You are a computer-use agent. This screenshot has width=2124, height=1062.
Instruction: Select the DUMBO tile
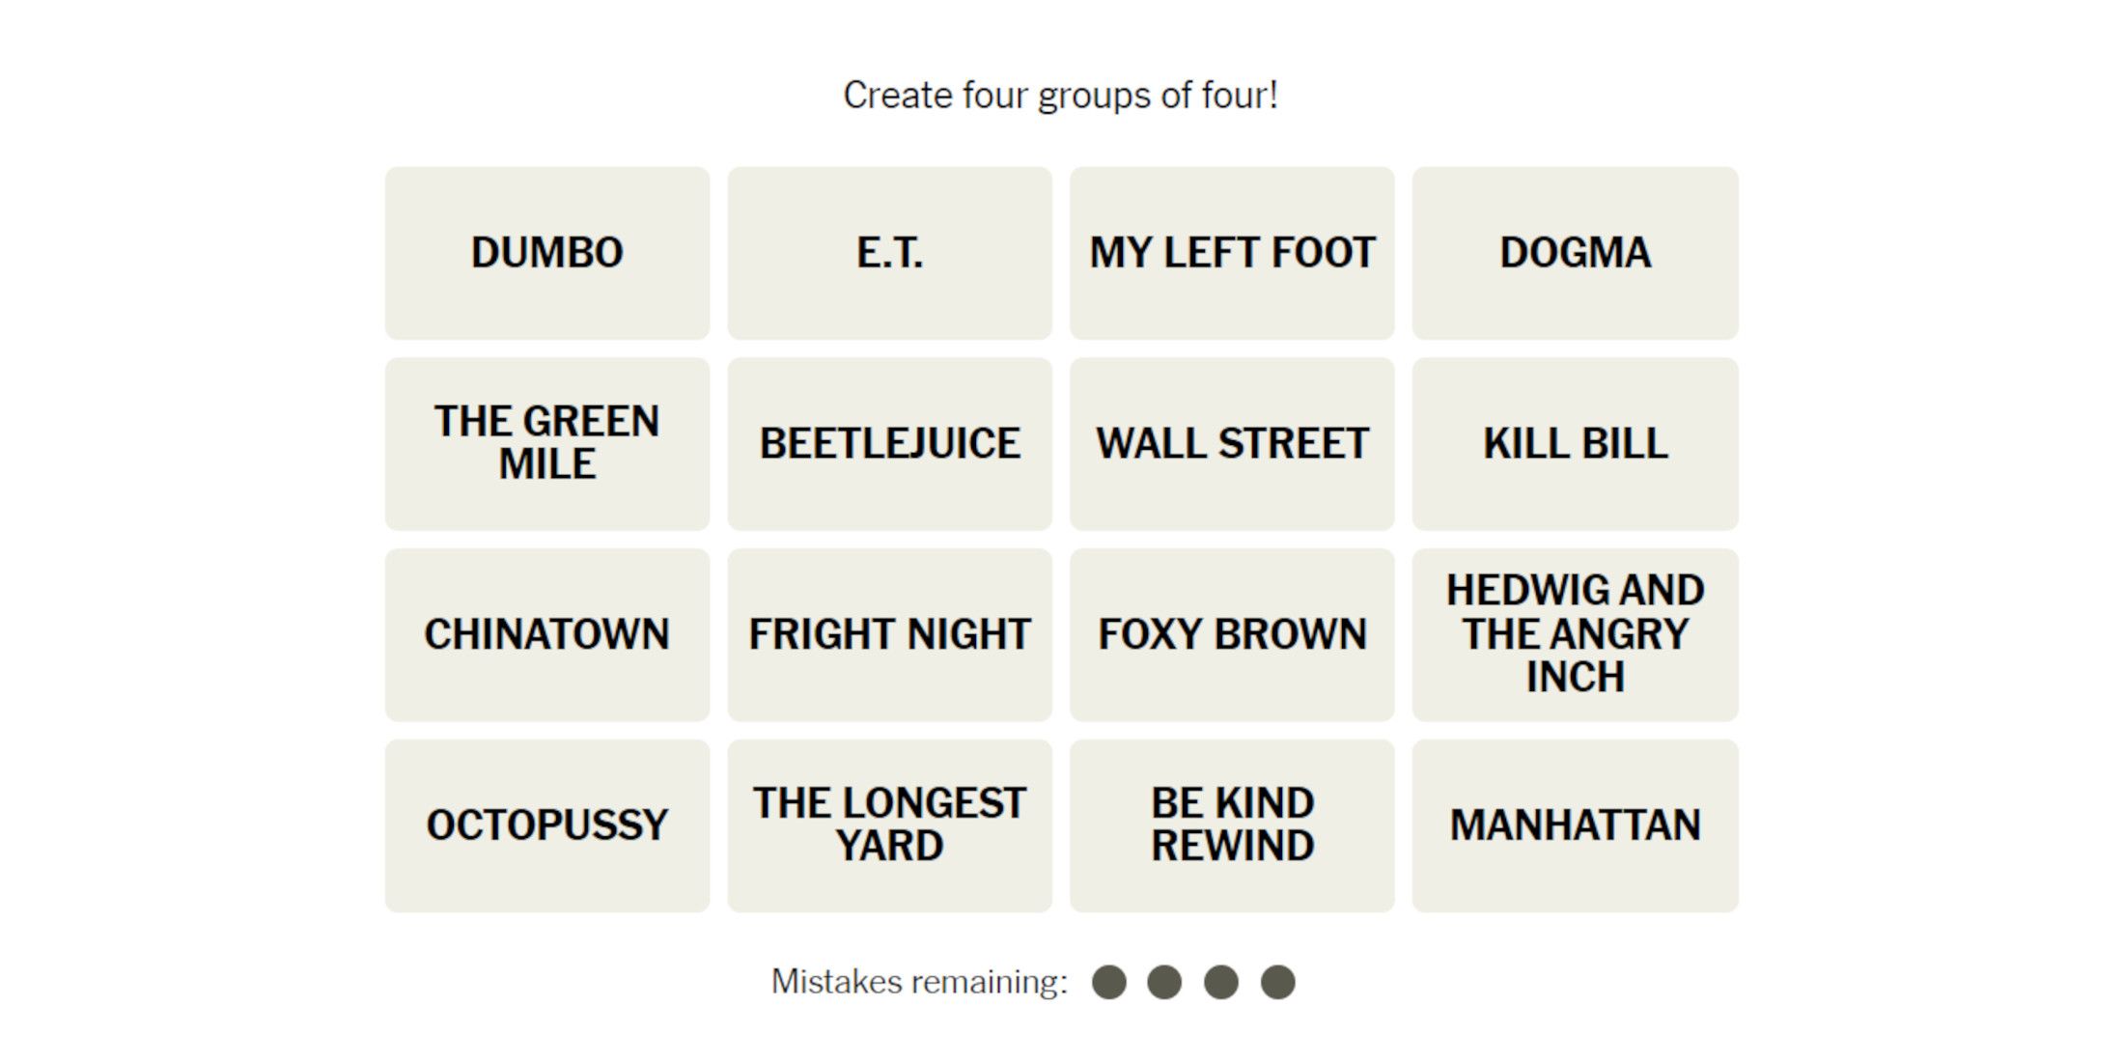(x=546, y=253)
